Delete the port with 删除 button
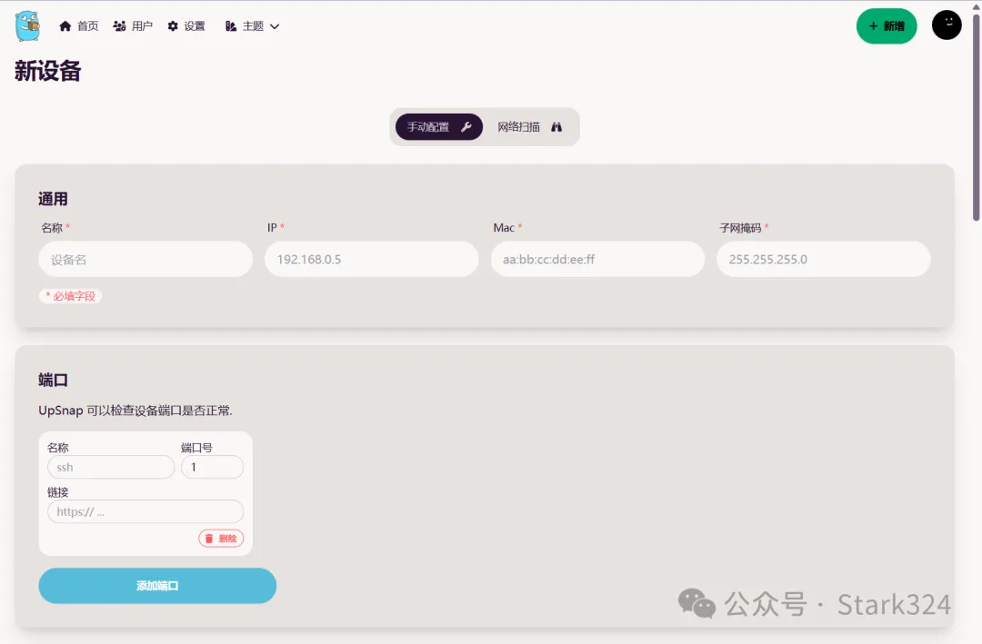 (221, 539)
